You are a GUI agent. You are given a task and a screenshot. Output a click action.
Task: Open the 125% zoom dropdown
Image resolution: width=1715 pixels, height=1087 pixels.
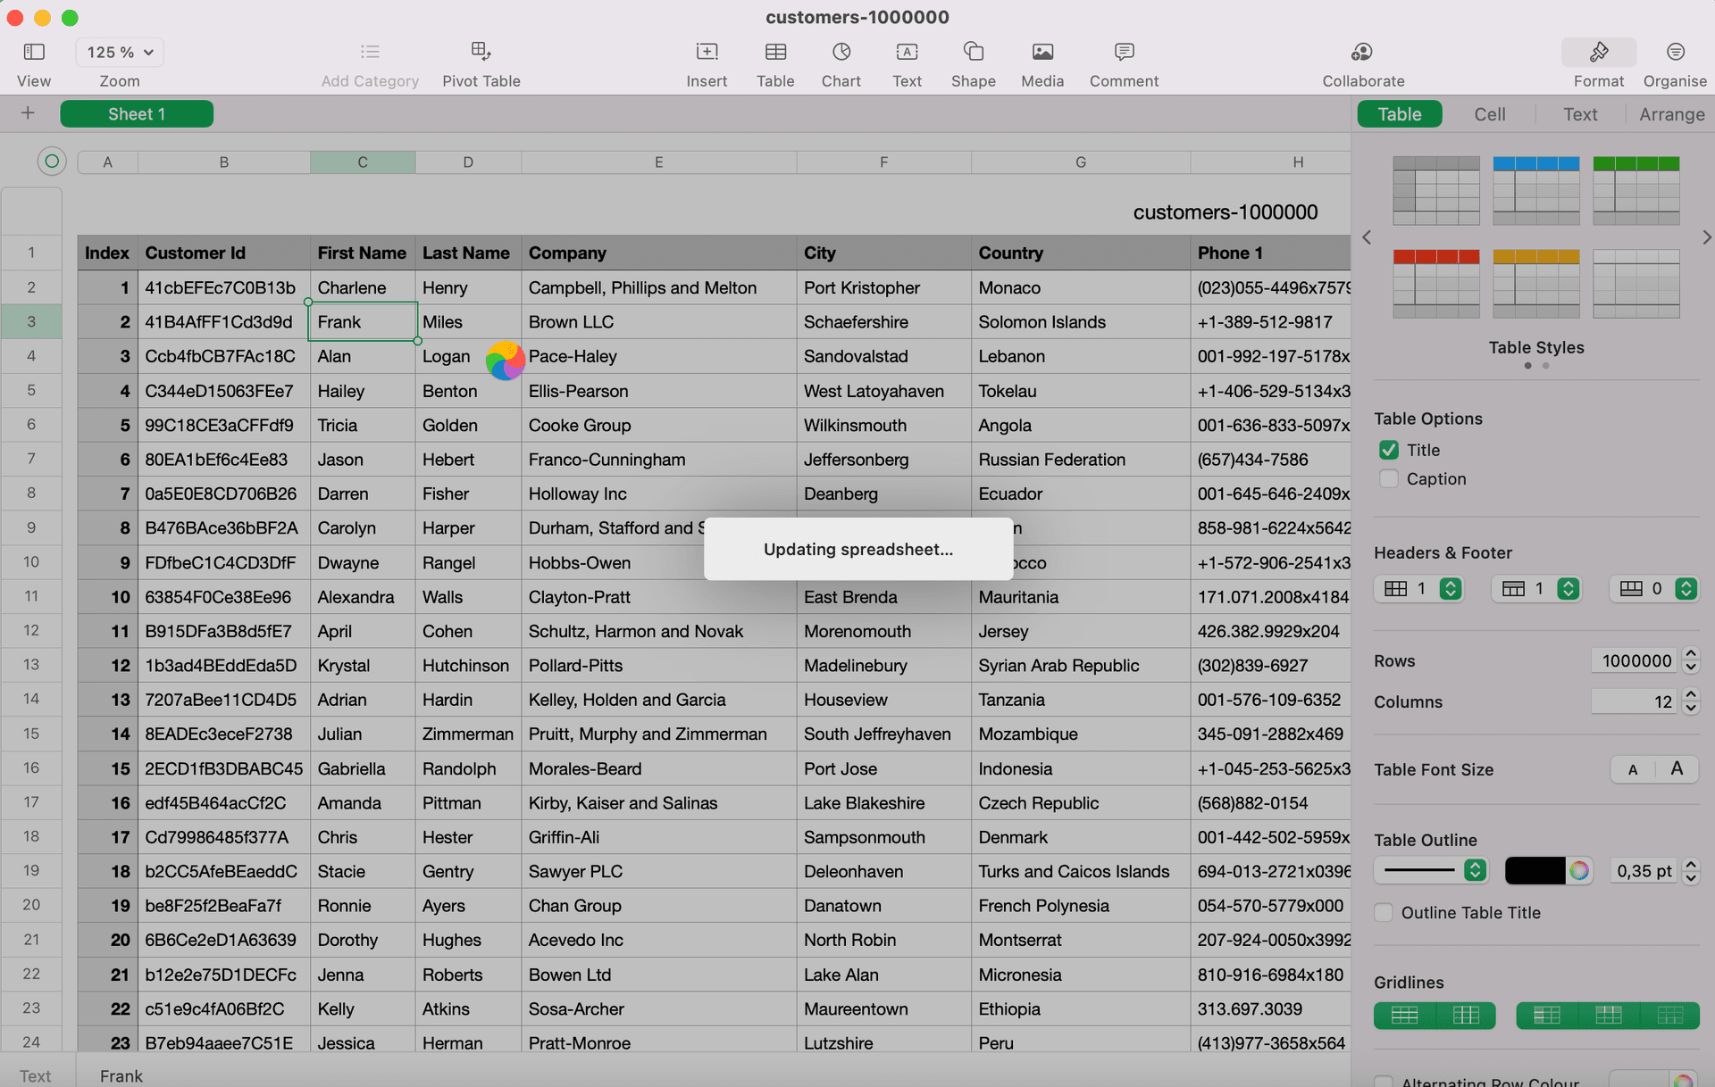coord(120,53)
